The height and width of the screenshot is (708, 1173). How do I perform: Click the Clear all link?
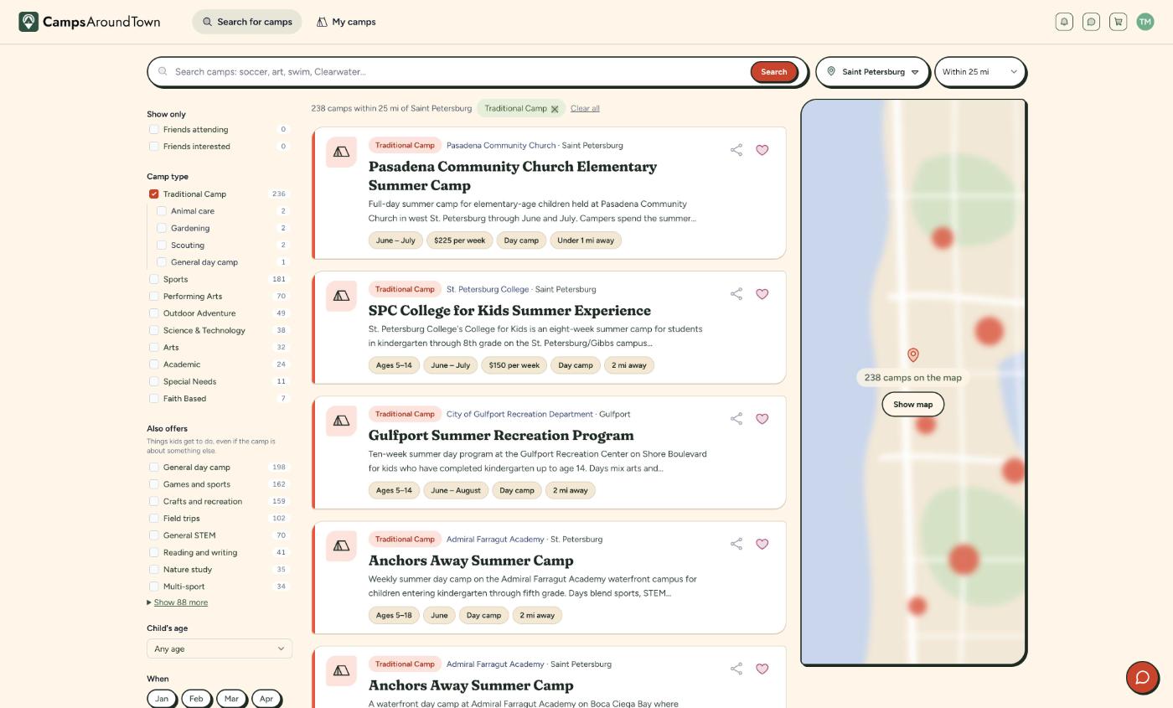tap(585, 109)
